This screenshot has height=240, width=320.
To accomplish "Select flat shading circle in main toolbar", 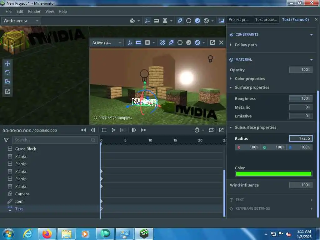I will click(x=189, y=21).
